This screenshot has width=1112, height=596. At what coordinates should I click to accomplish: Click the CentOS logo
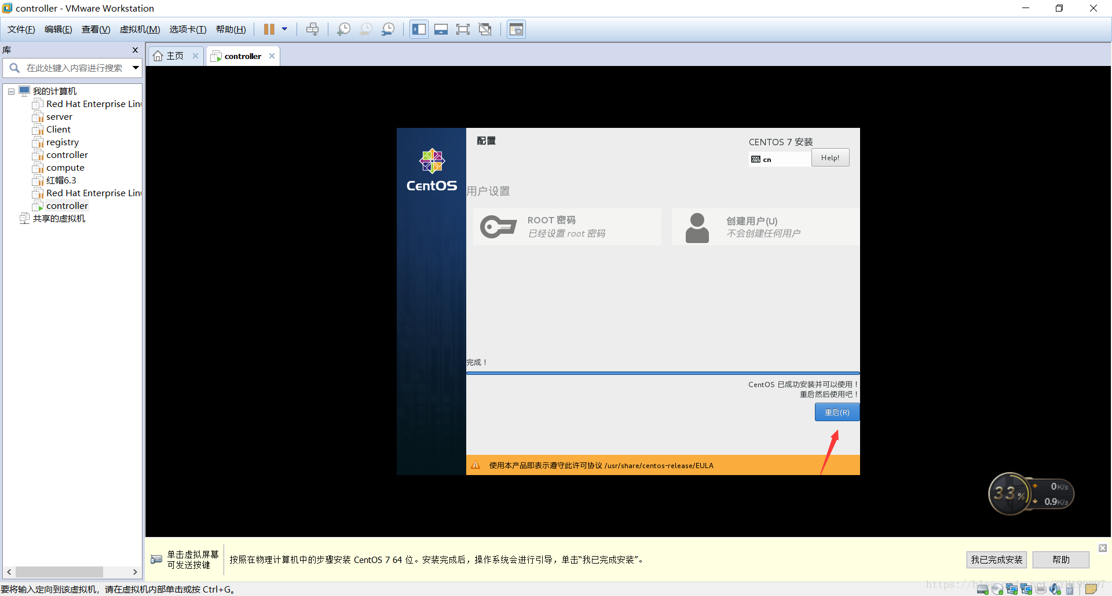(x=431, y=170)
